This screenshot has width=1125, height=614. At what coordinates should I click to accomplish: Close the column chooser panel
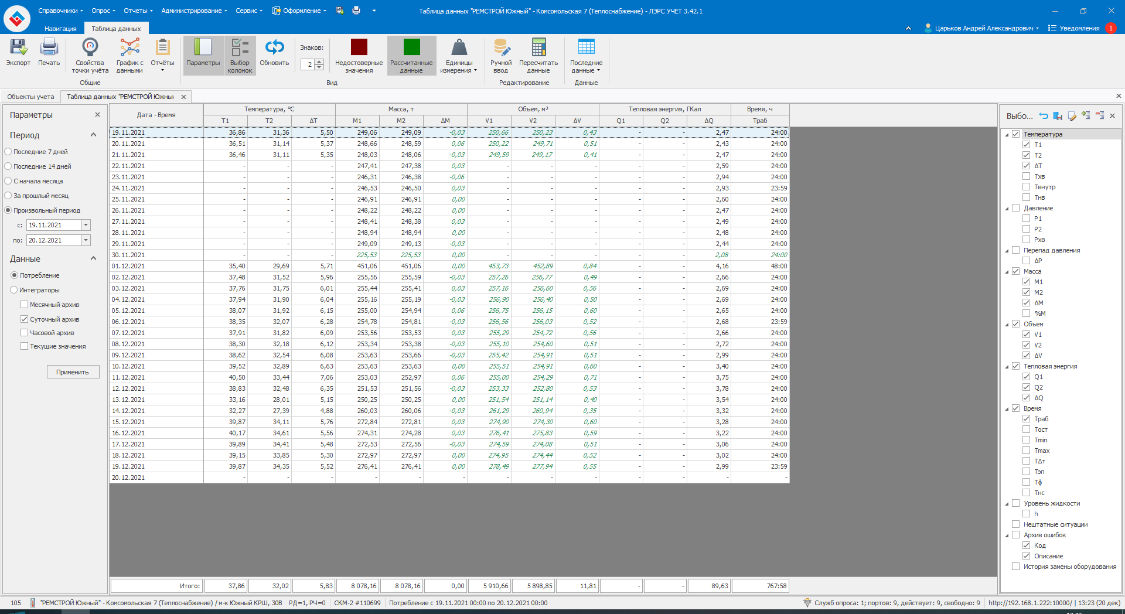pyautogui.click(x=1112, y=116)
